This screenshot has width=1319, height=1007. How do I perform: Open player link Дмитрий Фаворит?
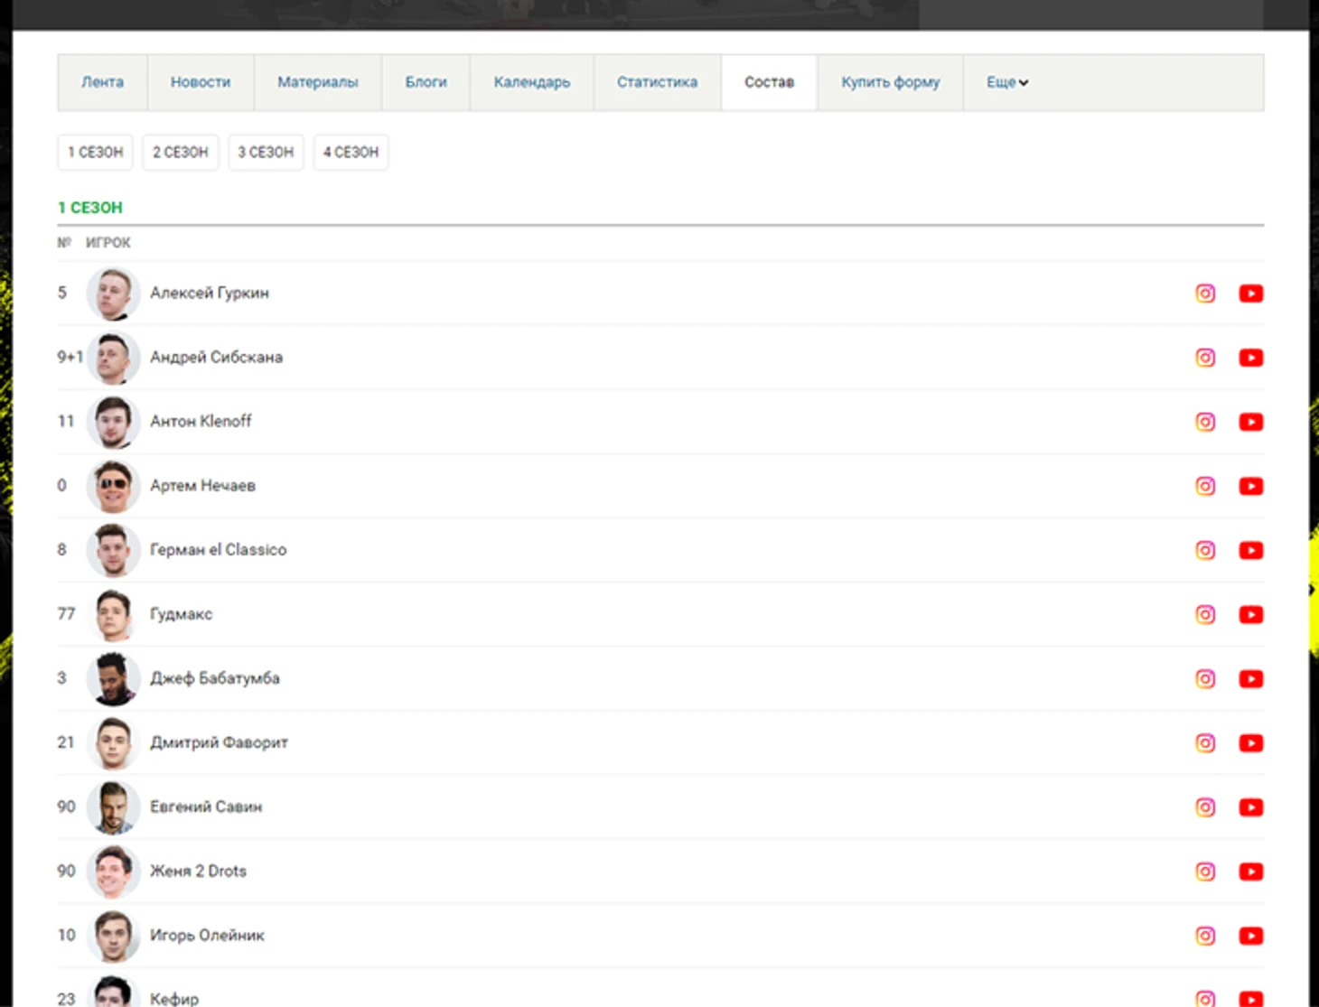[219, 742]
